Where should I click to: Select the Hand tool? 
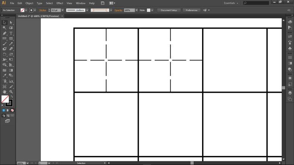click(x=4, y=92)
